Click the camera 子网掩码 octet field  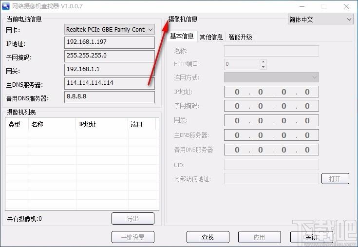pyautogui.click(x=271, y=106)
